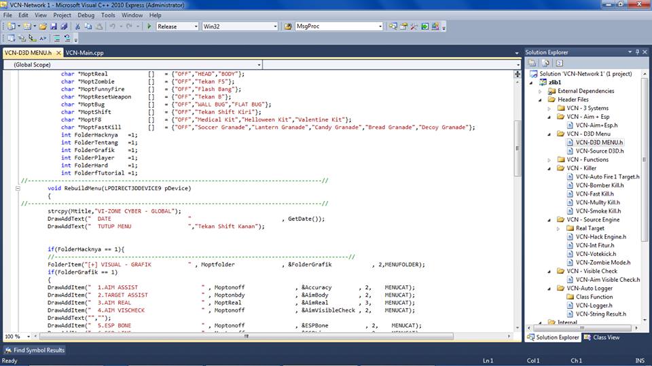
Task: Select VCN-Logger.h file
Action: tap(594, 306)
